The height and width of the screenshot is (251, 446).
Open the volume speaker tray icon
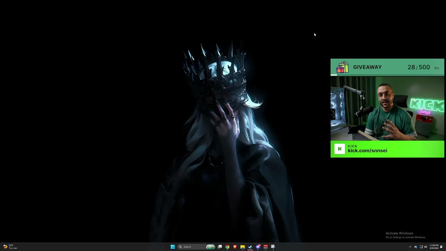pos(425,247)
